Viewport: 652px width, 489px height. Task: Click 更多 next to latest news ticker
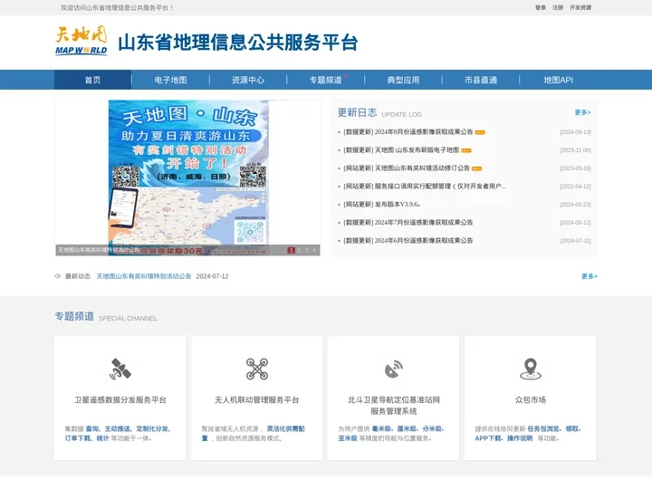click(590, 276)
